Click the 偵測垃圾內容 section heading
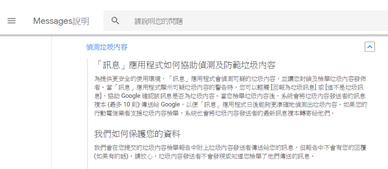The height and width of the screenshot is (169, 388). coord(107,47)
